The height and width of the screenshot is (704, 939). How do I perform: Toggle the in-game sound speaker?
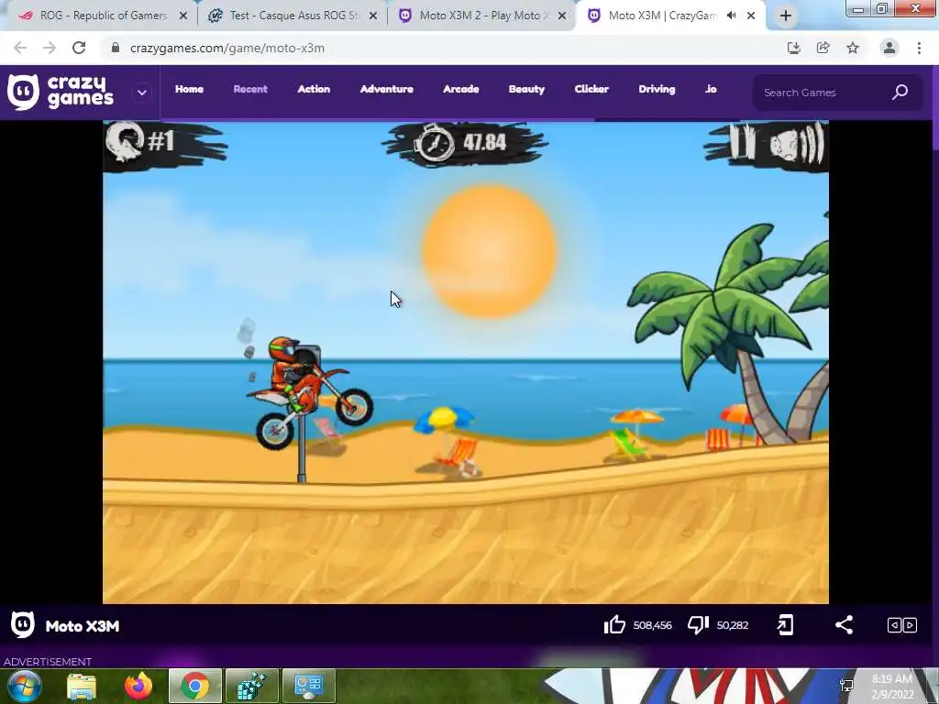coord(797,143)
